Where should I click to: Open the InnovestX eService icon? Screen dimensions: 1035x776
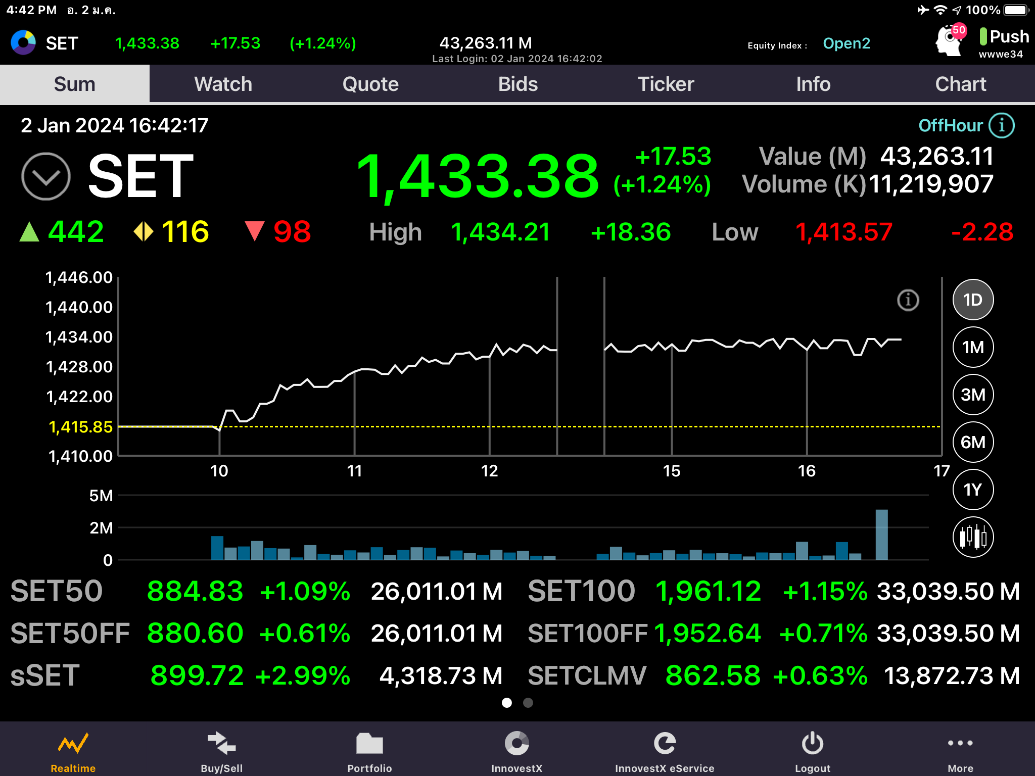click(664, 744)
